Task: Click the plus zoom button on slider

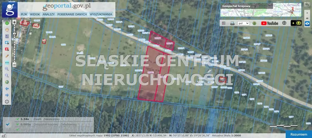Action: coord(14,22)
